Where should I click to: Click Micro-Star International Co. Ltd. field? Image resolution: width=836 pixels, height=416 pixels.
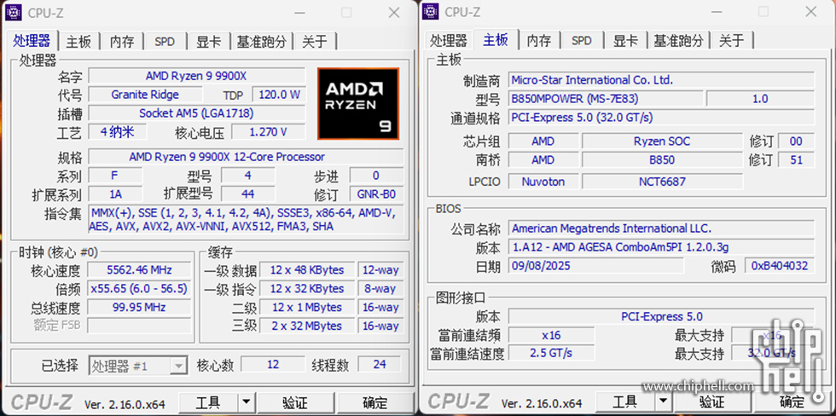coord(661,80)
